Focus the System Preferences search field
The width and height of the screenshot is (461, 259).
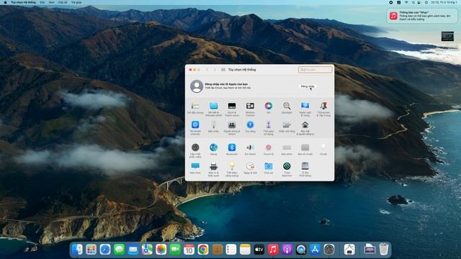(x=315, y=70)
